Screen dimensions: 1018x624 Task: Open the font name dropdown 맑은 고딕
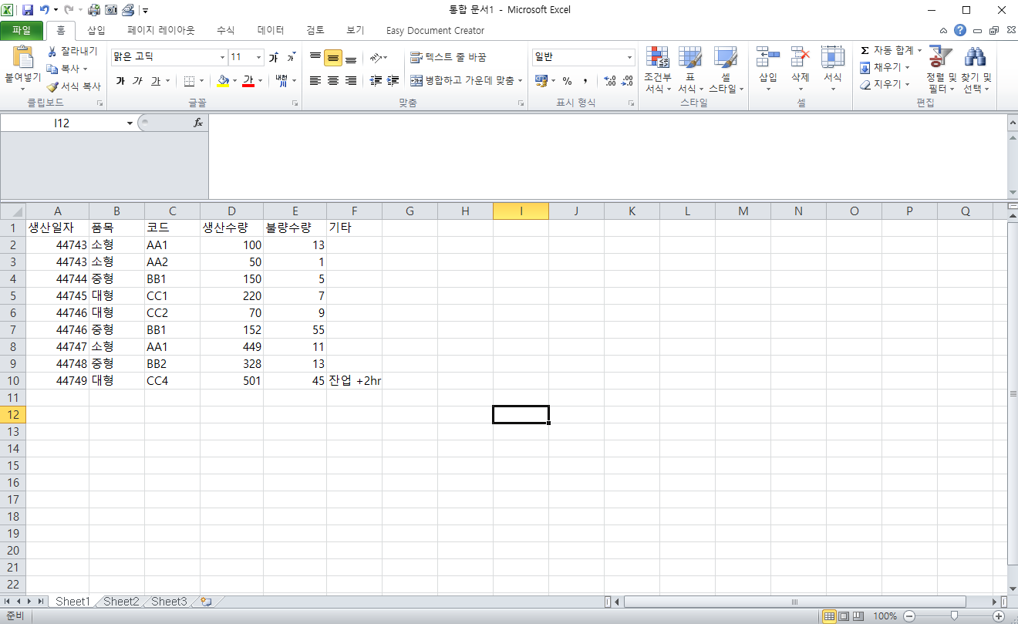pyautogui.click(x=222, y=57)
